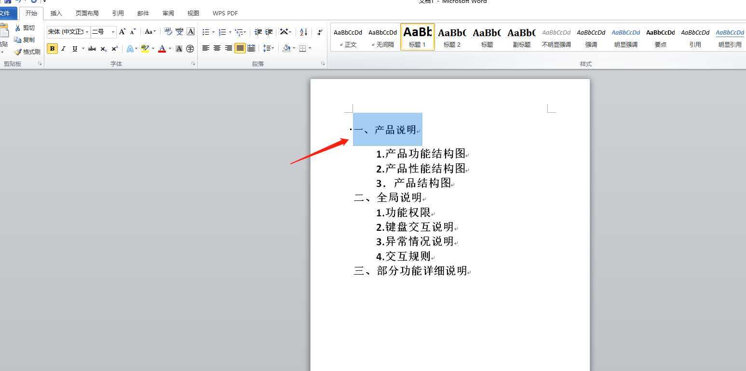Click the Clear Formatting eraser icon

(168, 32)
